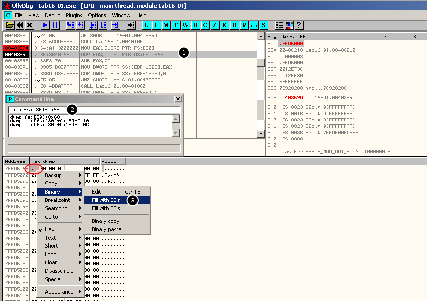Expand the Breakpoint submenu
Viewport: 427px width, 301px height.
58,200
